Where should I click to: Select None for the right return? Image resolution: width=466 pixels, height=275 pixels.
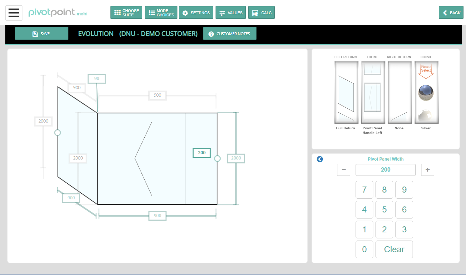399,92
